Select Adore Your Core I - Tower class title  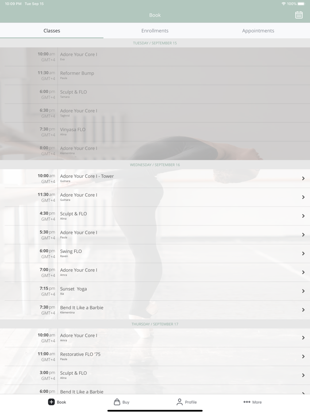[x=87, y=176]
